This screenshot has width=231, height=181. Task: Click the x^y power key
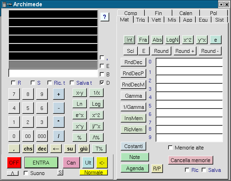pos(80,126)
